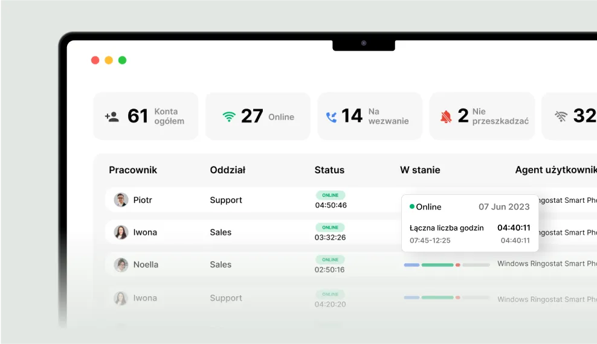Sort by Pracownik column header
597x344 pixels.
133,170
